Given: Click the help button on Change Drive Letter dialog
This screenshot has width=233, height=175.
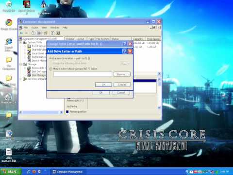Looking at the screenshot, I should point(124,44).
